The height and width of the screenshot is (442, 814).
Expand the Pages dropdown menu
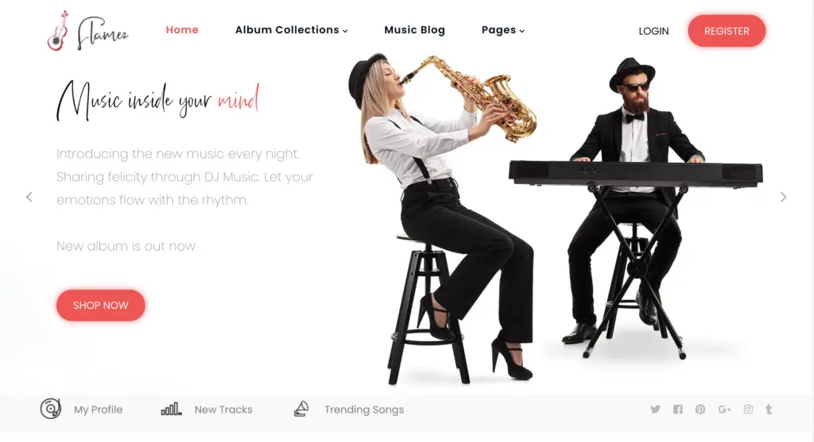pos(503,30)
